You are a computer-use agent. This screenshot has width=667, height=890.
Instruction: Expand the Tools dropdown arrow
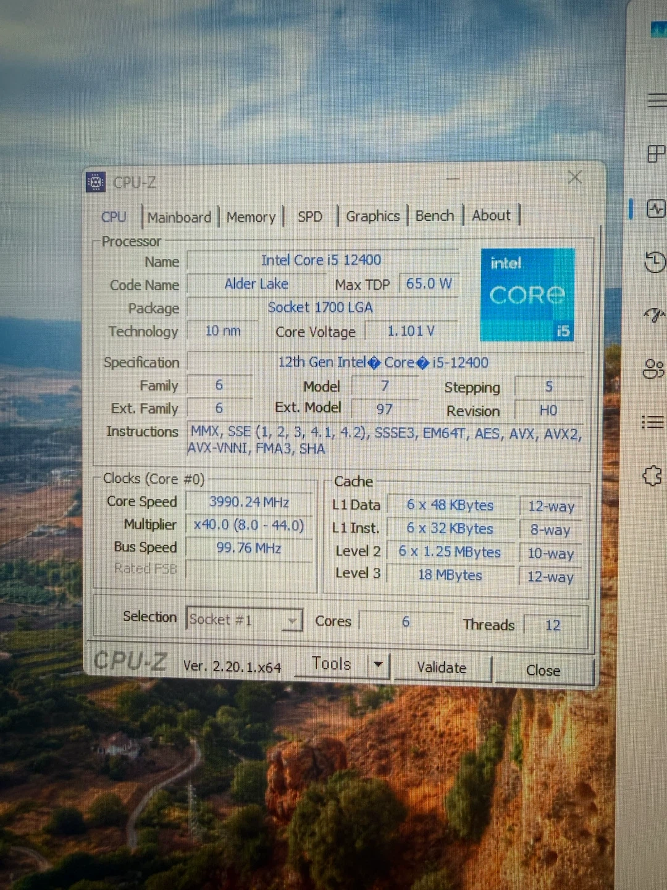378,665
